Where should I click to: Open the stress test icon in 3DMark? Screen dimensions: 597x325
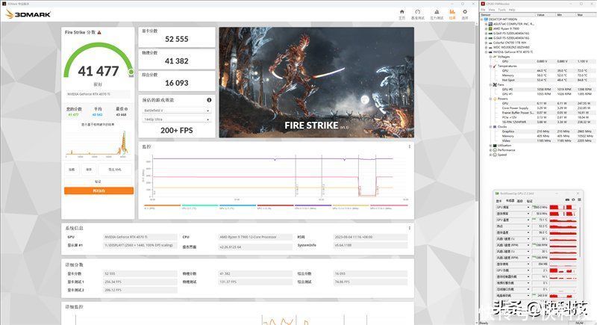437,12
